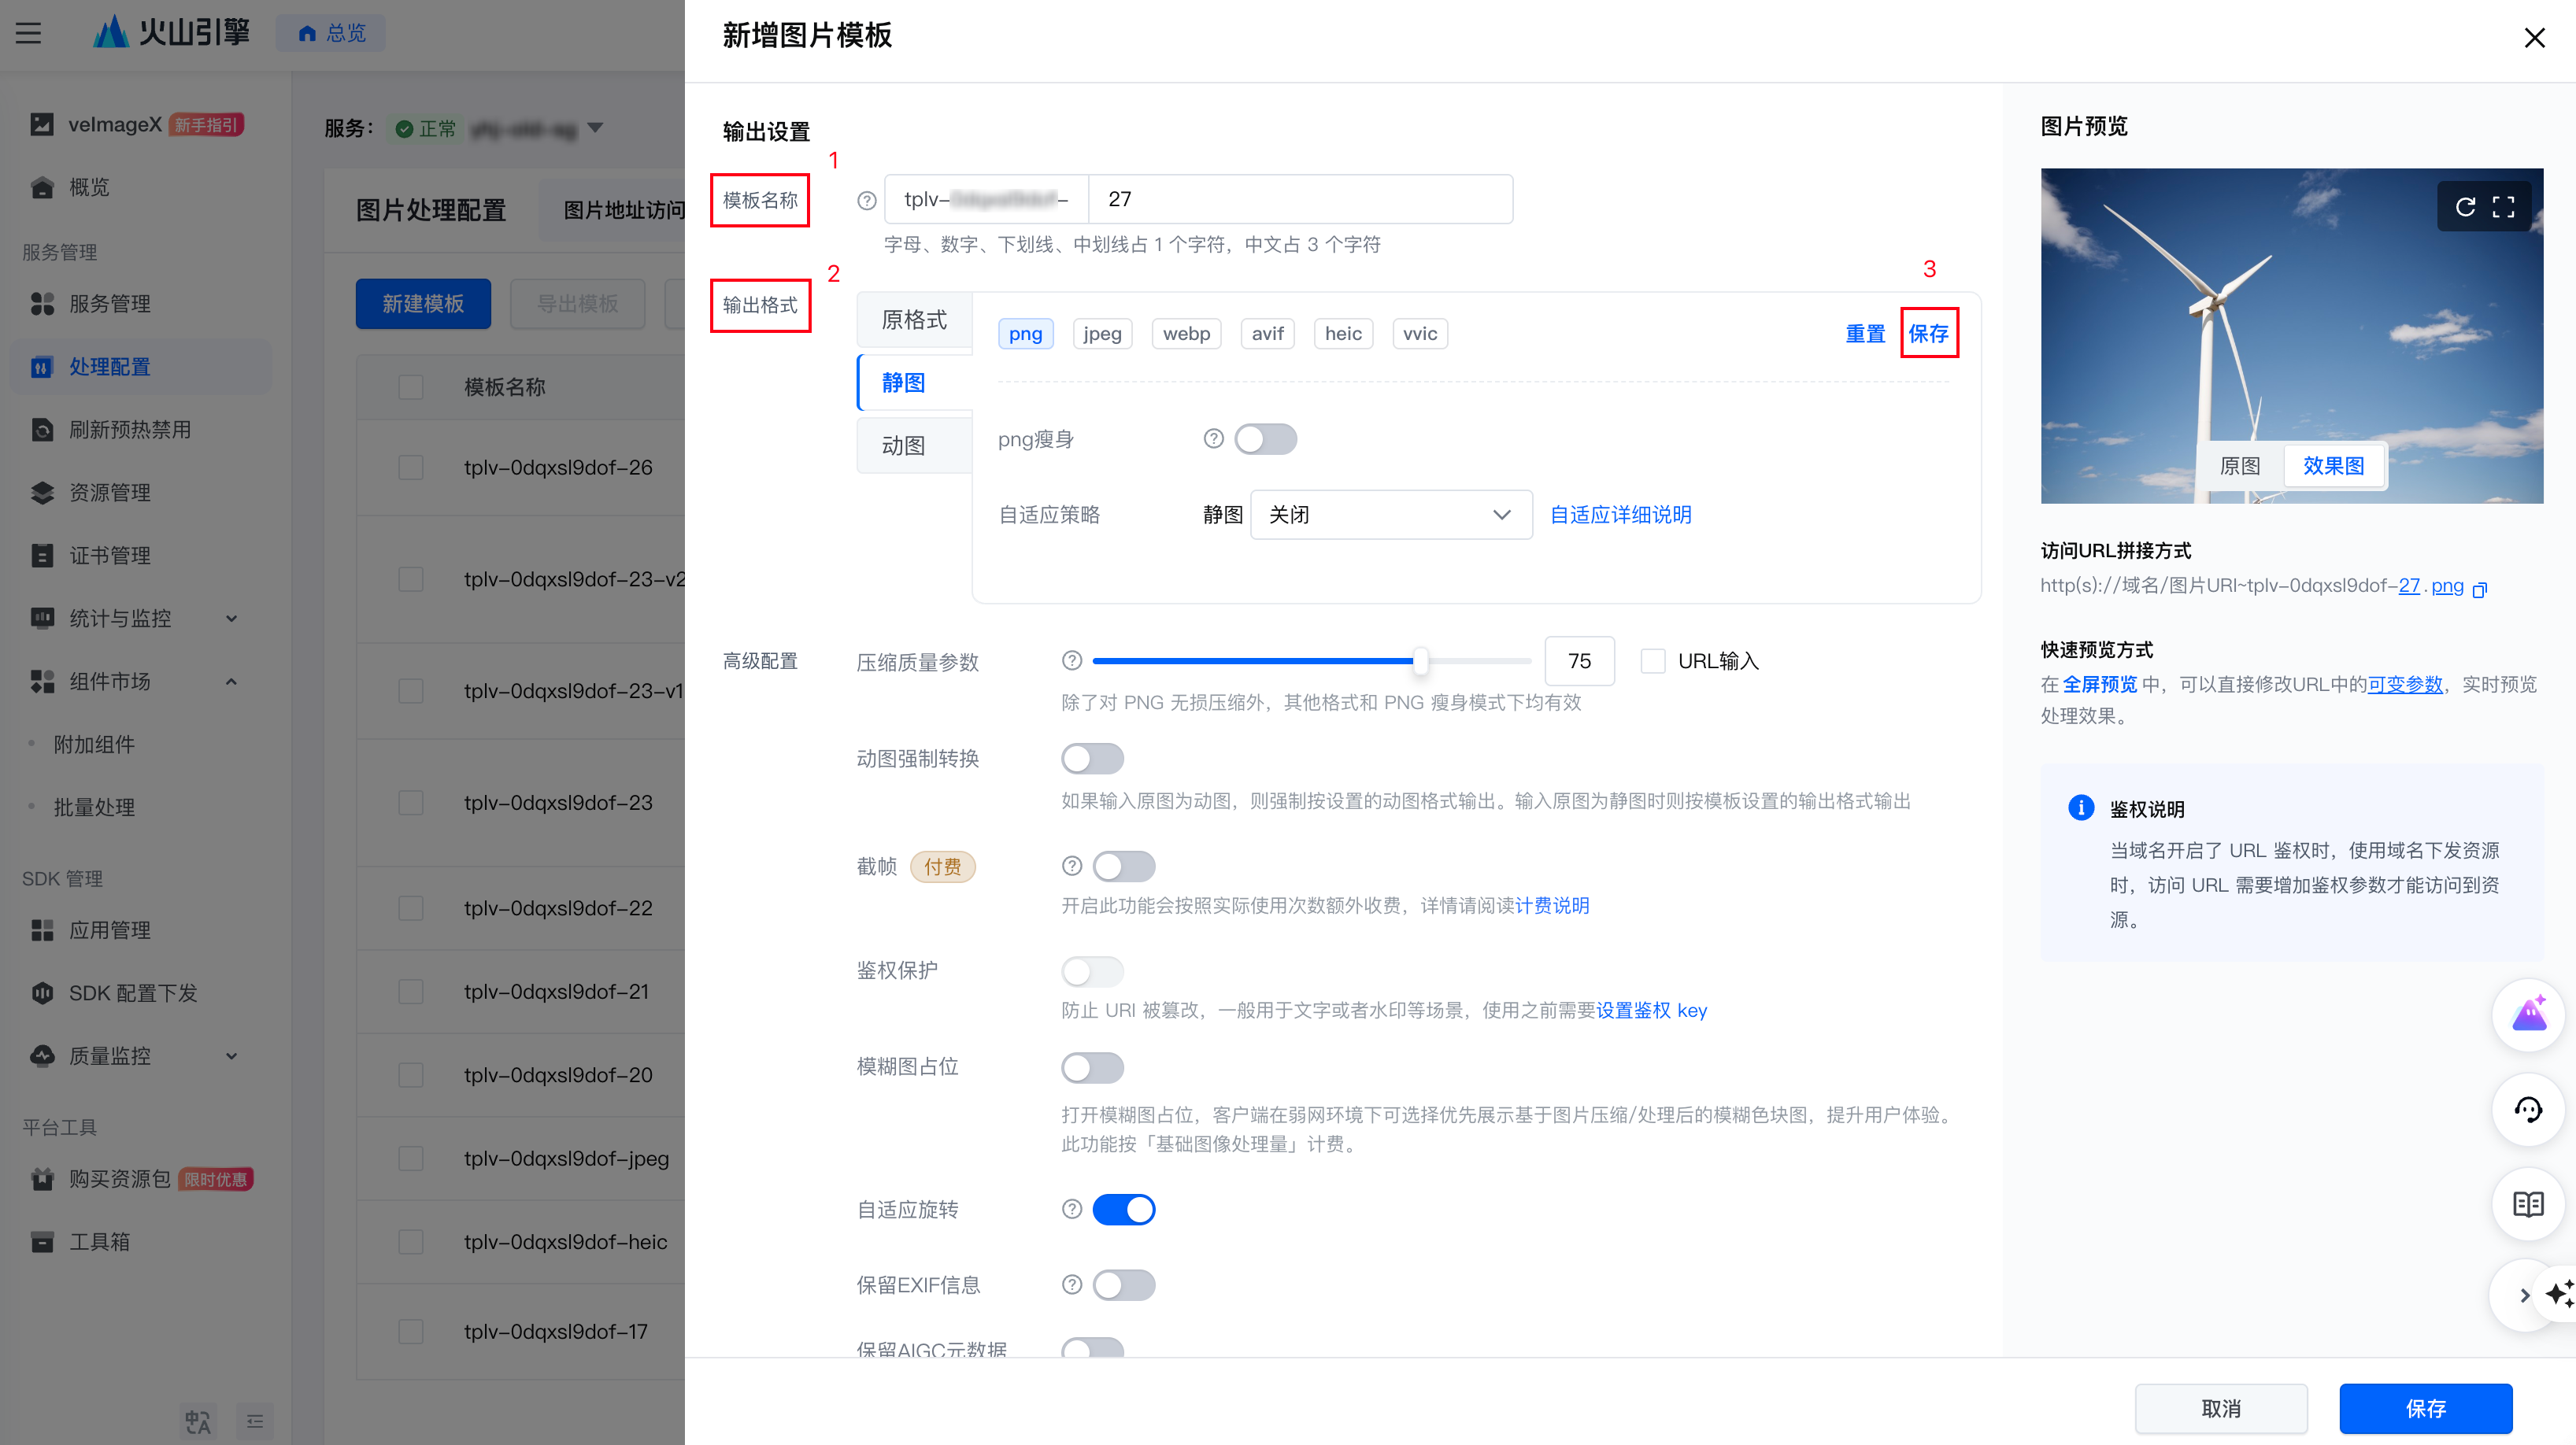Click help icon beside png瘦身

(x=1213, y=439)
